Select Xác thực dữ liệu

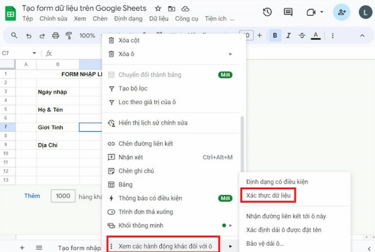tap(295, 195)
